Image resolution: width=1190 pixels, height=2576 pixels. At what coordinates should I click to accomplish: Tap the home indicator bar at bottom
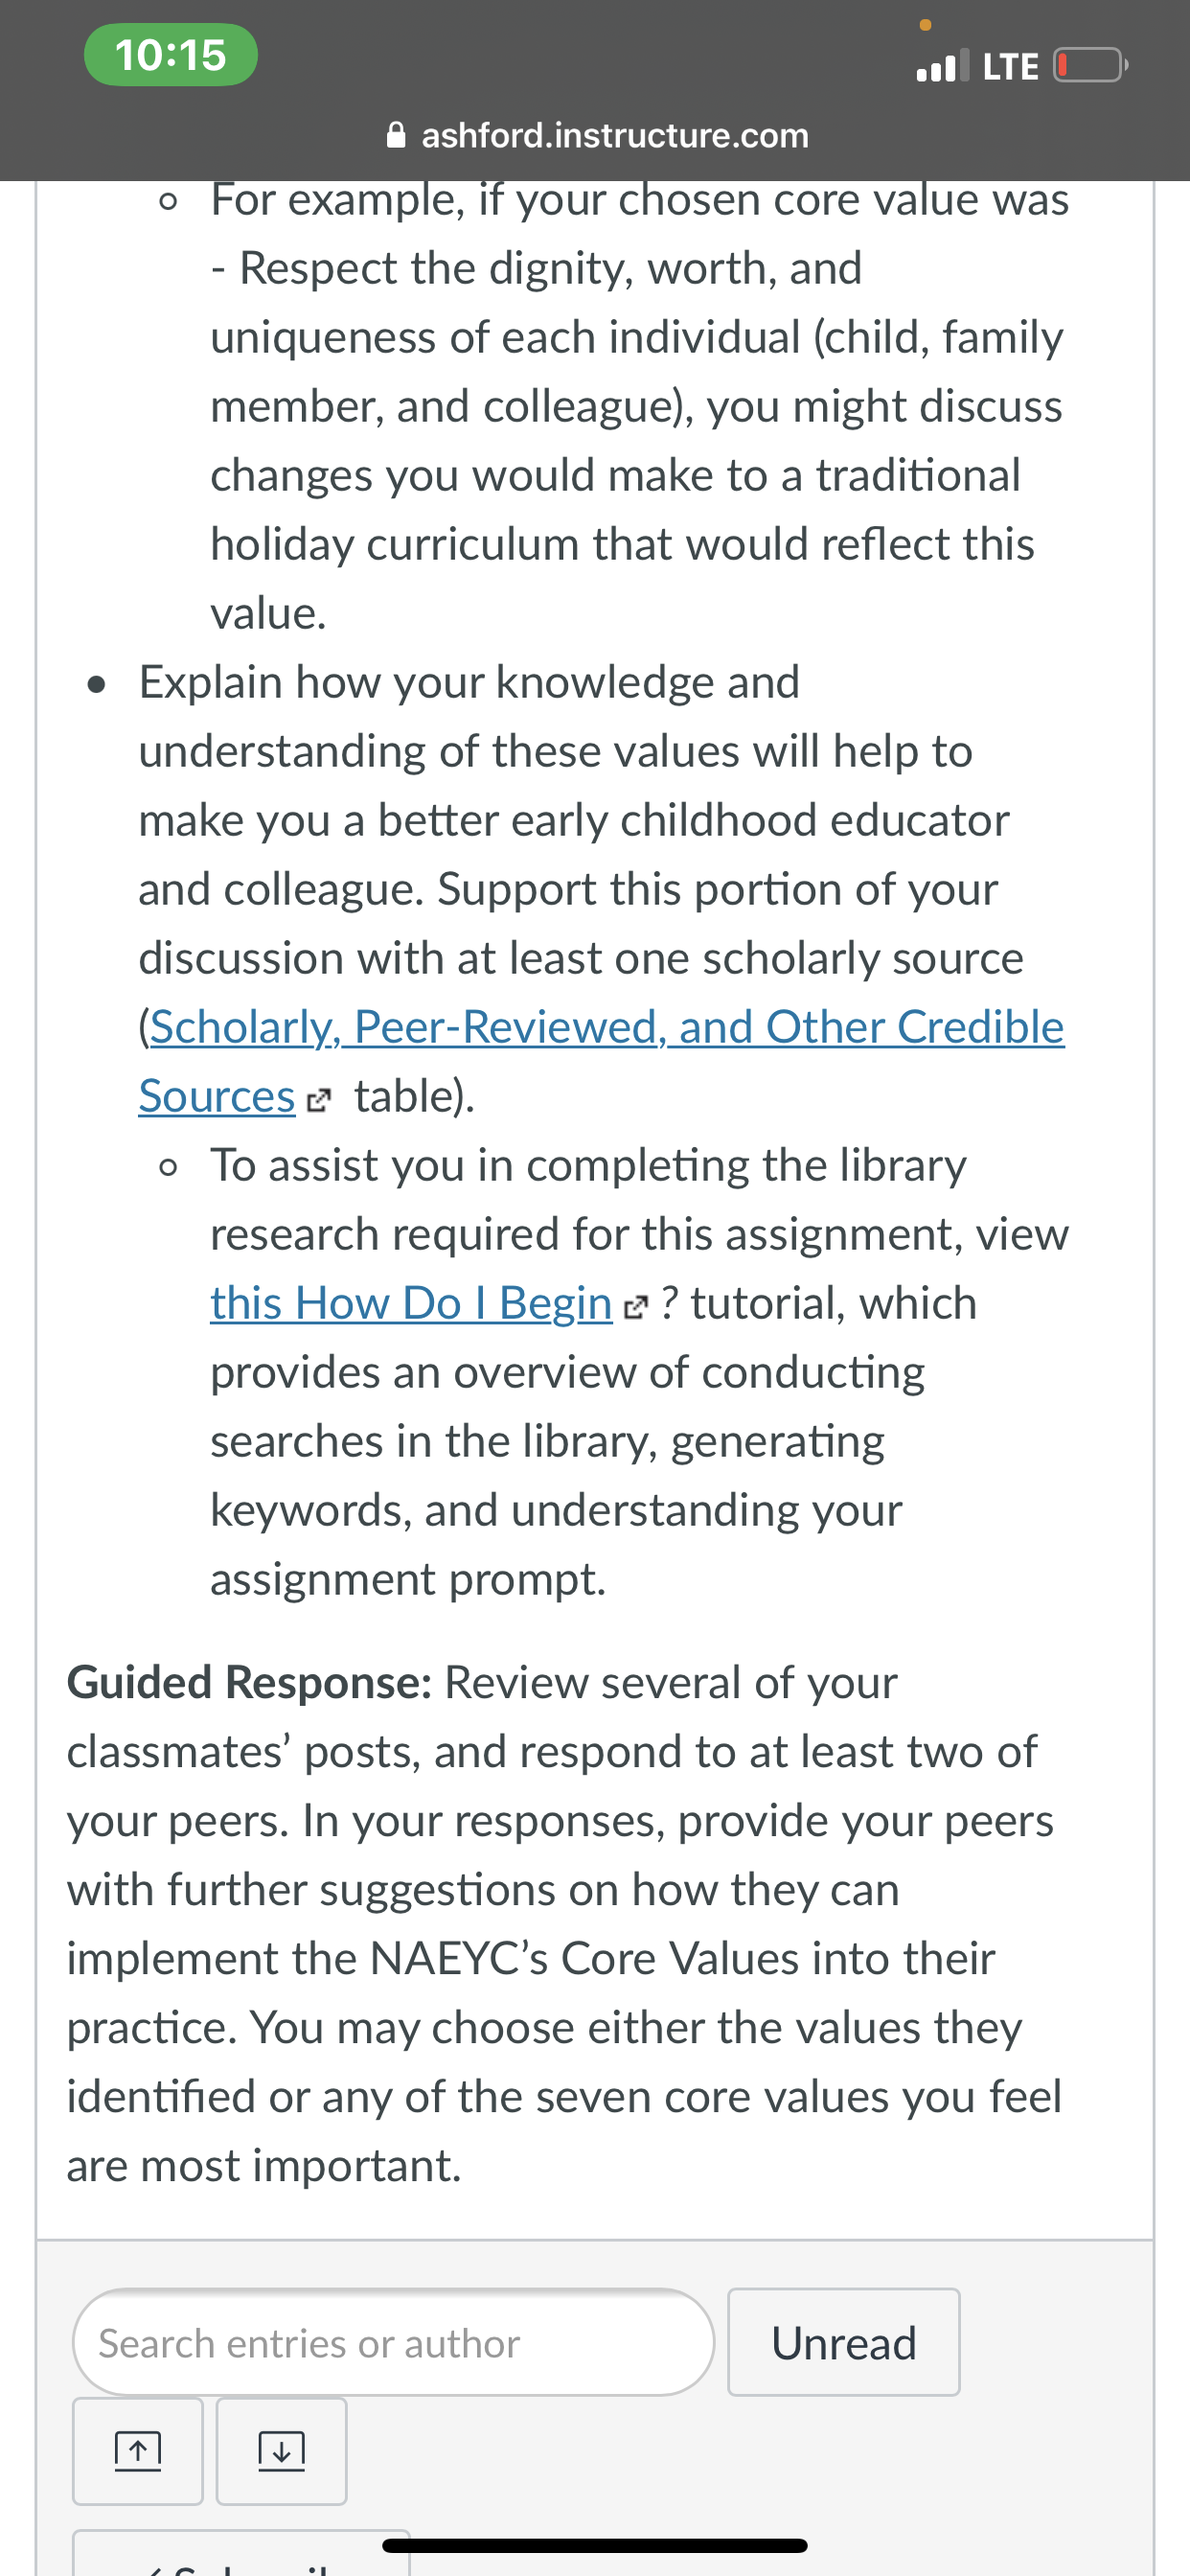[595, 2545]
